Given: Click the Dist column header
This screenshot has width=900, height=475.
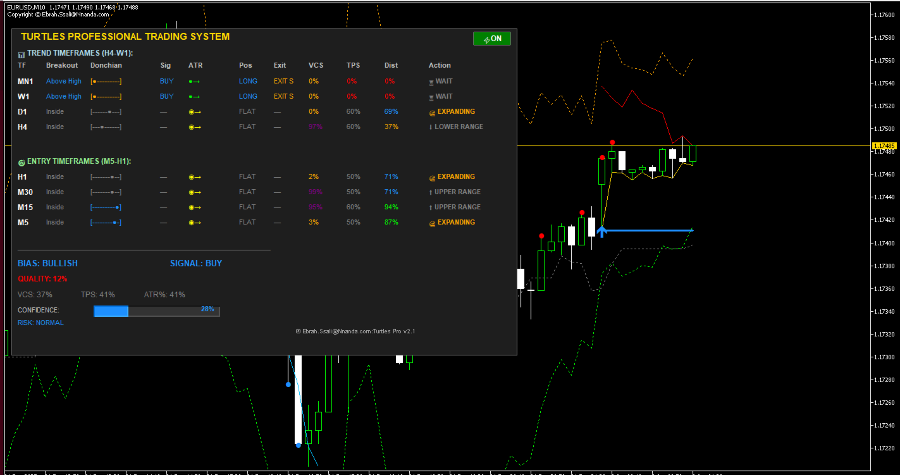Looking at the screenshot, I should pos(391,65).
